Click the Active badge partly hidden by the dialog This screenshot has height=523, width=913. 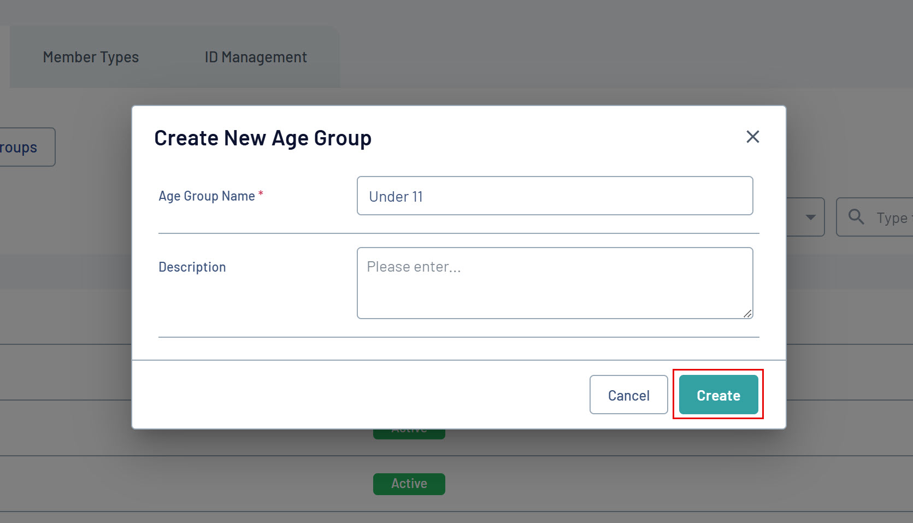pos(409,434)
